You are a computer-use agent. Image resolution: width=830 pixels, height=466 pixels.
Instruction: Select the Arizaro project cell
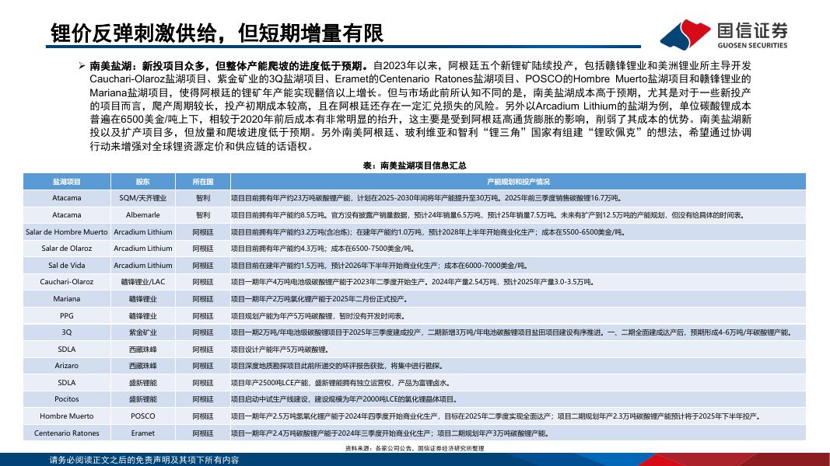[x=67, y=366]
